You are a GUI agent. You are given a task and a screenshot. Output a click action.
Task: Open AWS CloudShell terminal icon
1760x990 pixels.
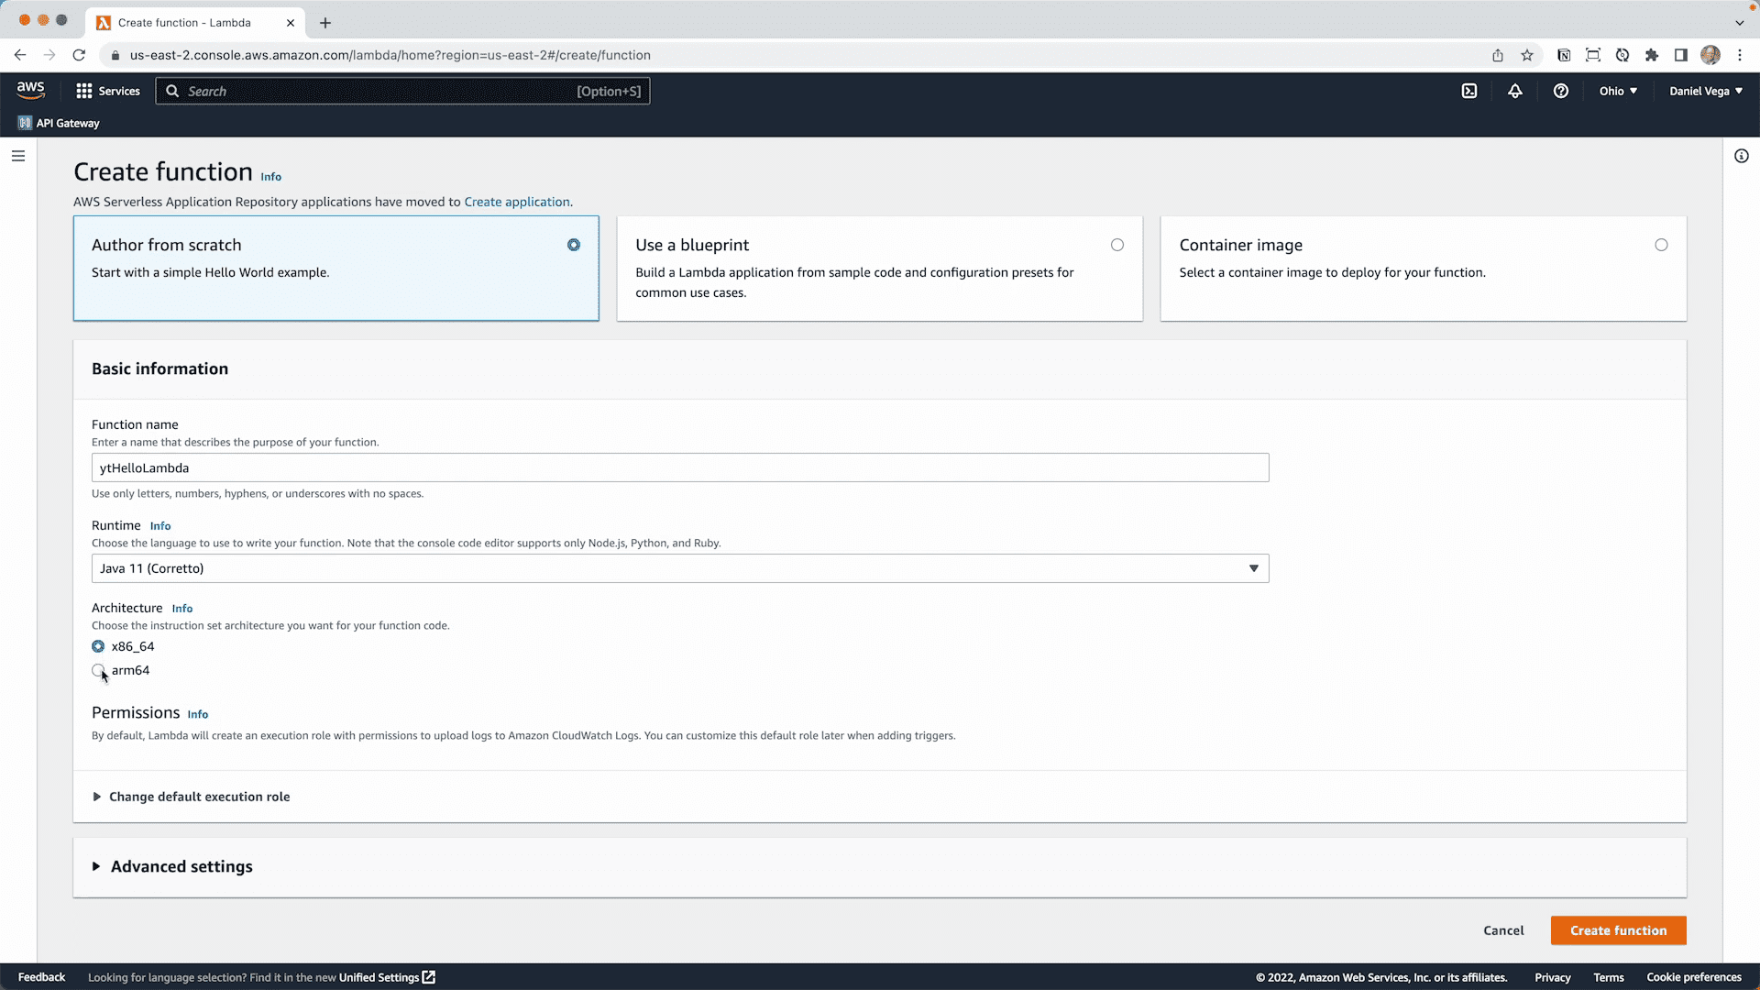pos(1470,91)
